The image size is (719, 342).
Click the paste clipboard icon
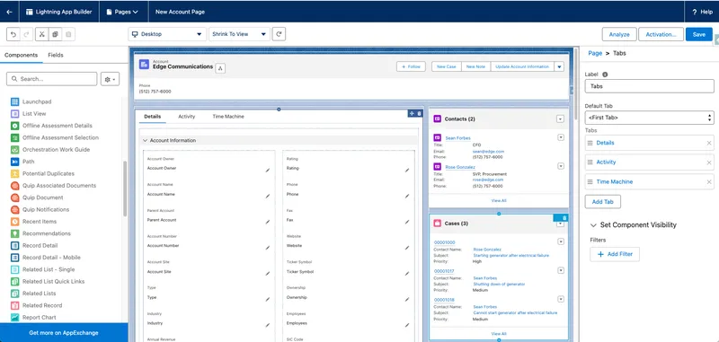coord(68,34)
